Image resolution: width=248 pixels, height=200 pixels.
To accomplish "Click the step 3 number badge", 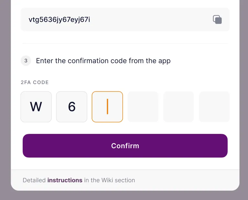I will coord(26,61).
